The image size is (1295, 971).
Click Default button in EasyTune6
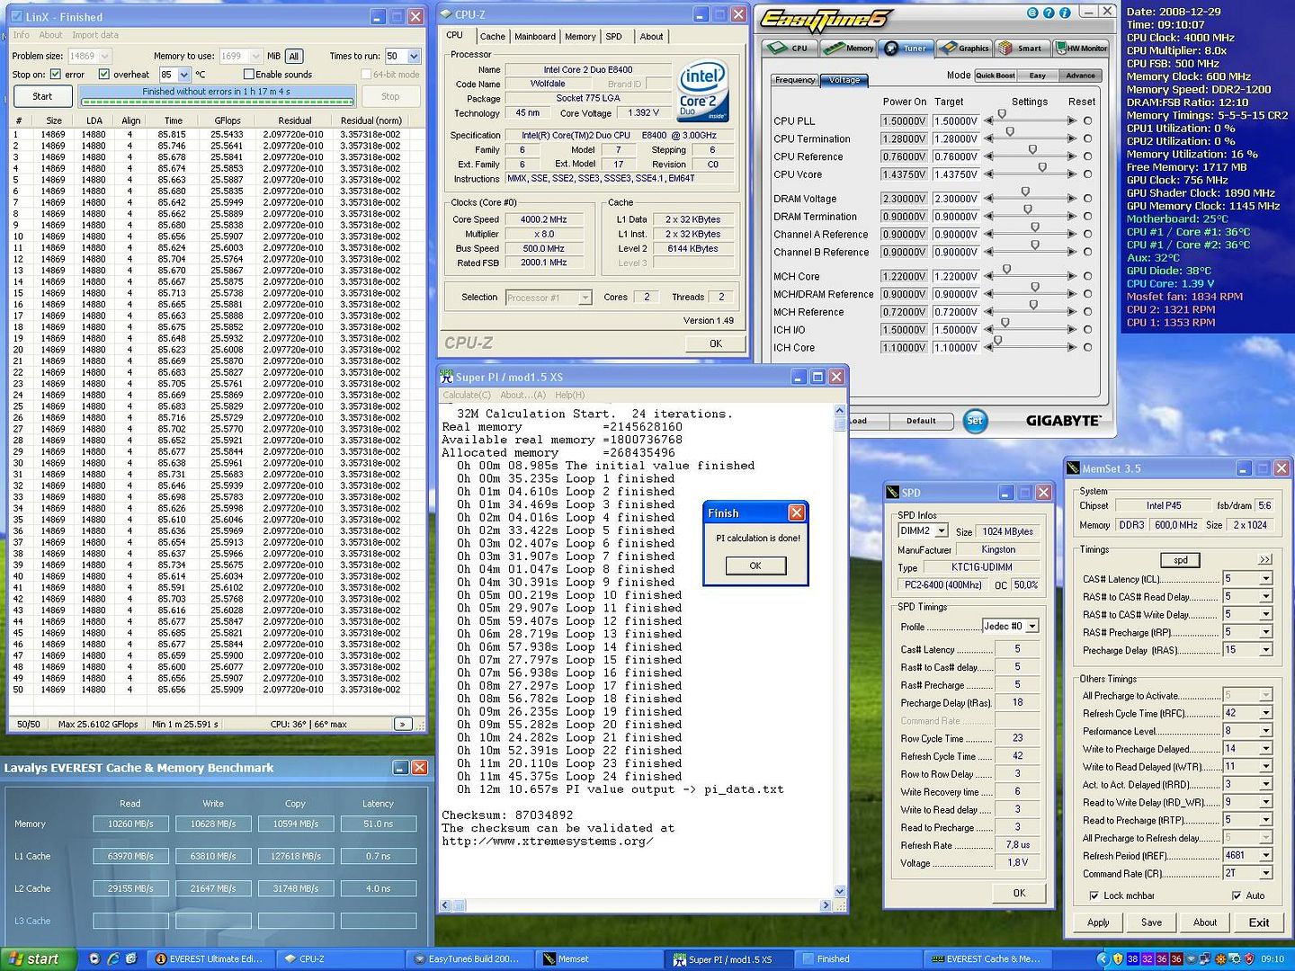pyautogui.click(x=921, y=420)
